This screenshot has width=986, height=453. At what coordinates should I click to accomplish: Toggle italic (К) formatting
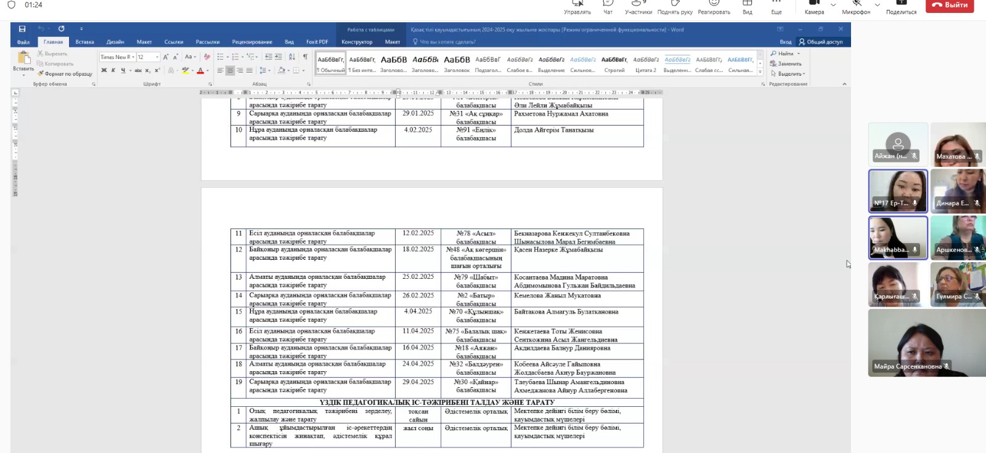113,71
